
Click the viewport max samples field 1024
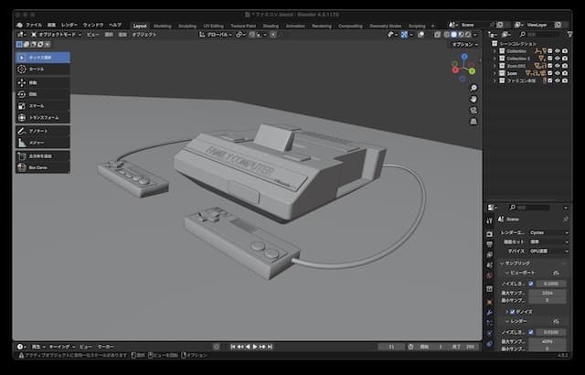tap(548, 293)
